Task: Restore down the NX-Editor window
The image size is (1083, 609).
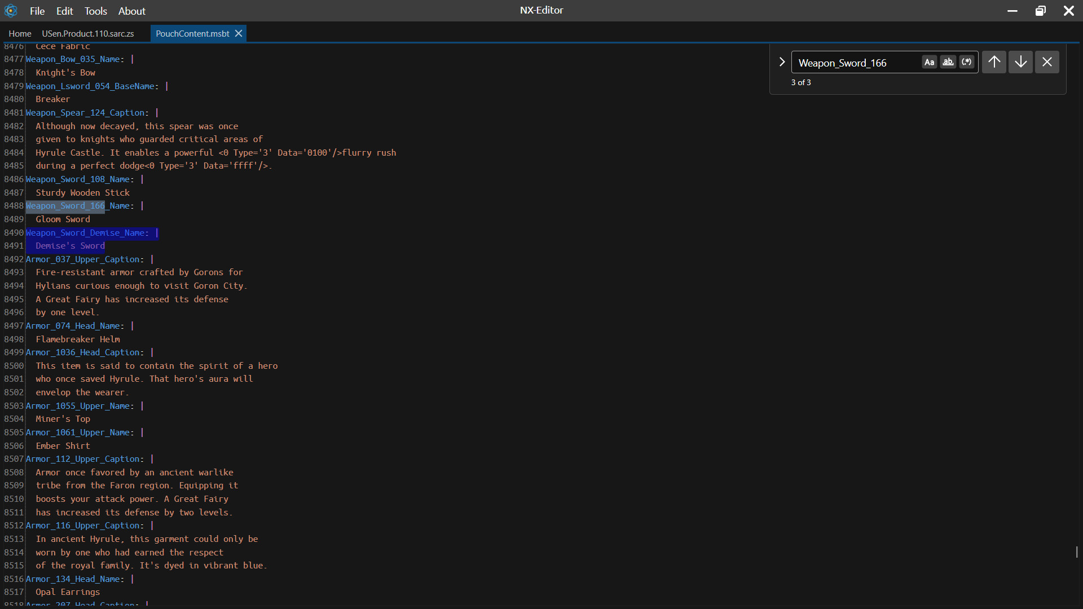Action: tap(1041, 11)
